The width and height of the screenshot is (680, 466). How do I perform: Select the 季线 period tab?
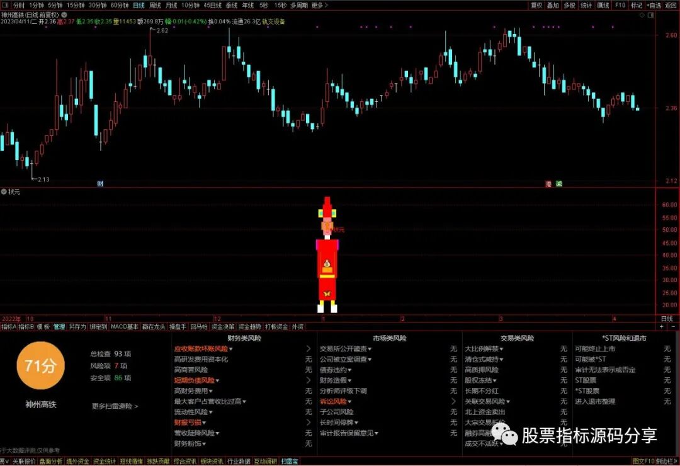click(x=232, y=5)
